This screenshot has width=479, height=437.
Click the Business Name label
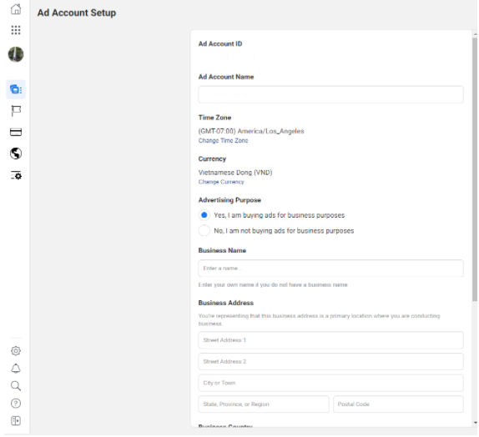coord(222,250)
